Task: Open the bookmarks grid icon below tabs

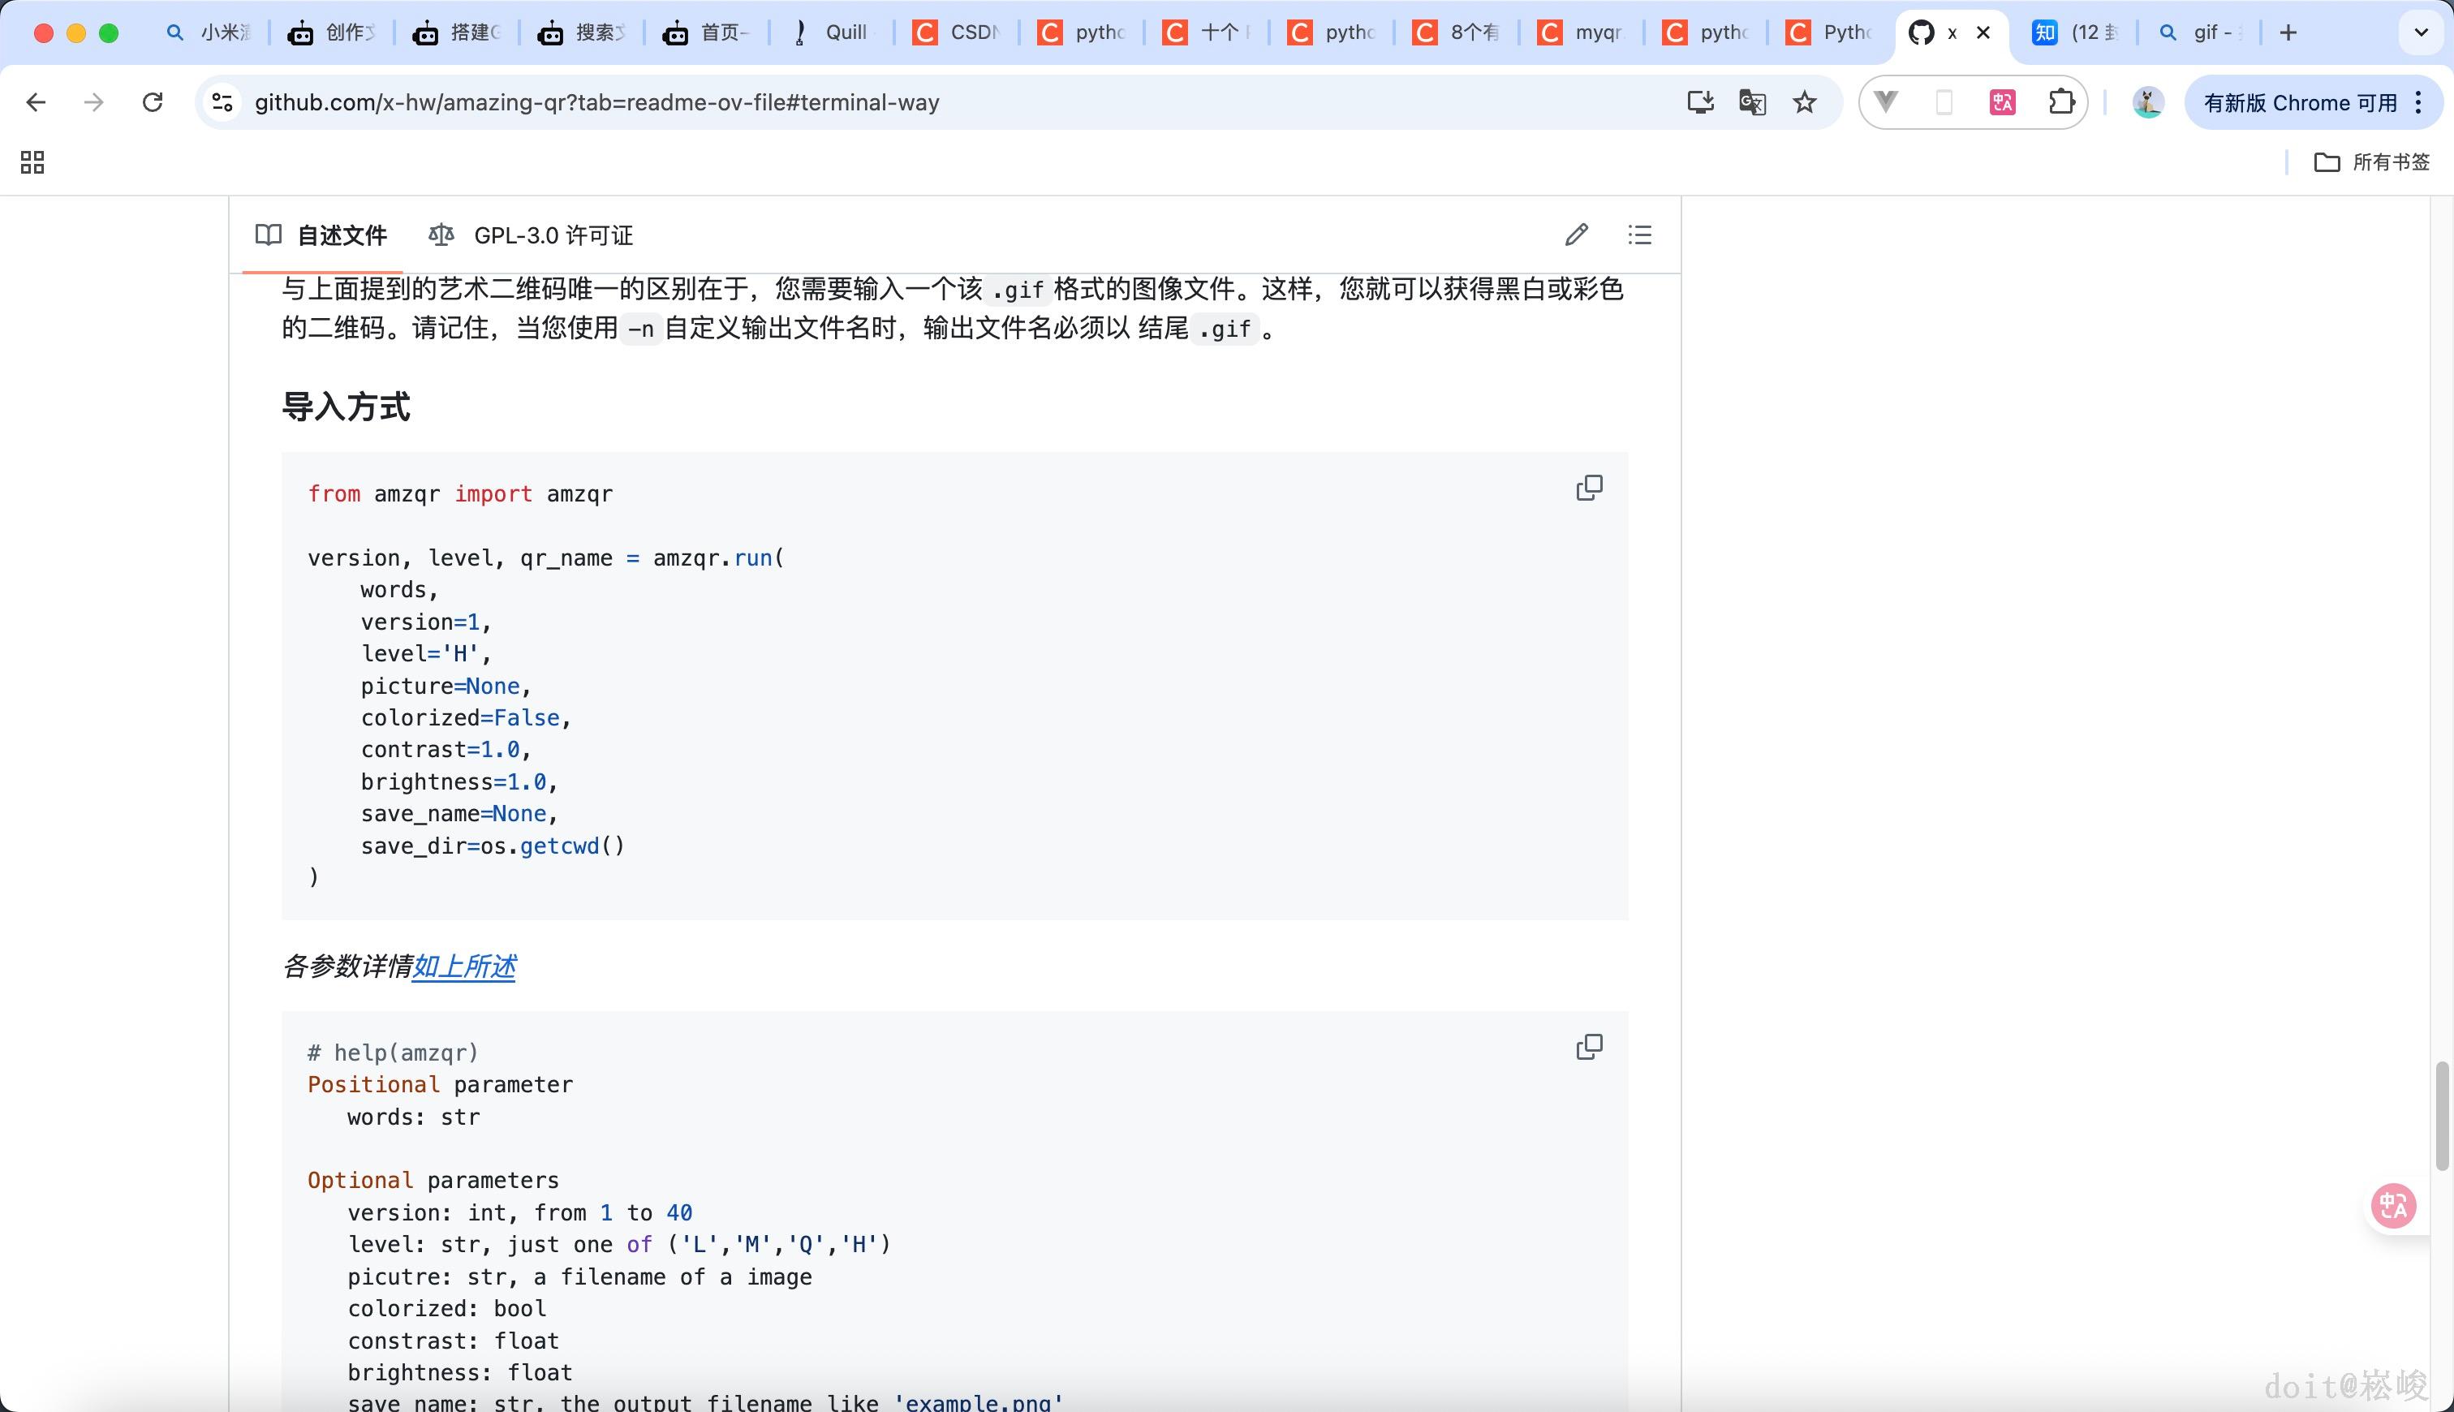Action: [32, 162]
